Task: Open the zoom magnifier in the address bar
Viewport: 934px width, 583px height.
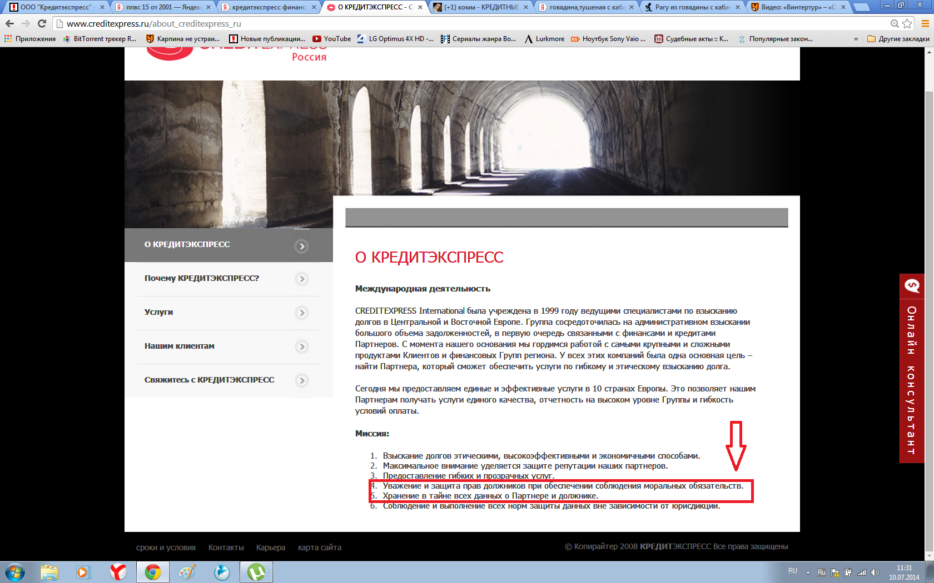Action: click(x=895, y=24)
